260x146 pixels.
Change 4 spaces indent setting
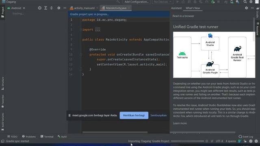pyautogui.click(x=231, y=141)
